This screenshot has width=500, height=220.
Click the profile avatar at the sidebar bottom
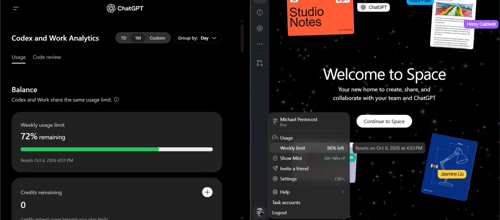coord(260,212)
